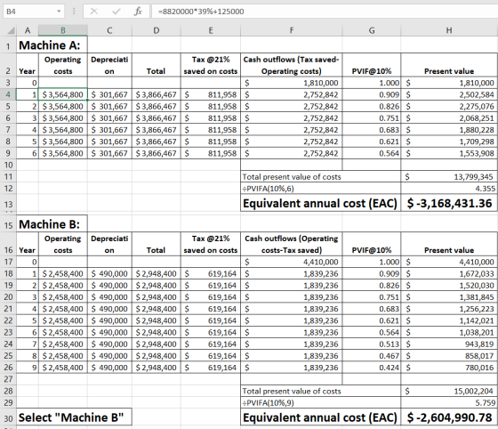Image resolution: width=498 pixels, height=429 pixels.
Task: Click the Select All corner triangle
Action: 11,31
